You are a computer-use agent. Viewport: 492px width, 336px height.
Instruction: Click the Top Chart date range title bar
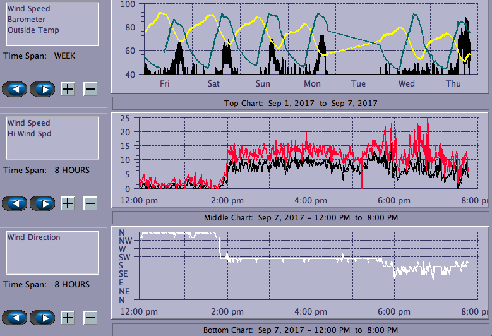(x=301, y=103)
